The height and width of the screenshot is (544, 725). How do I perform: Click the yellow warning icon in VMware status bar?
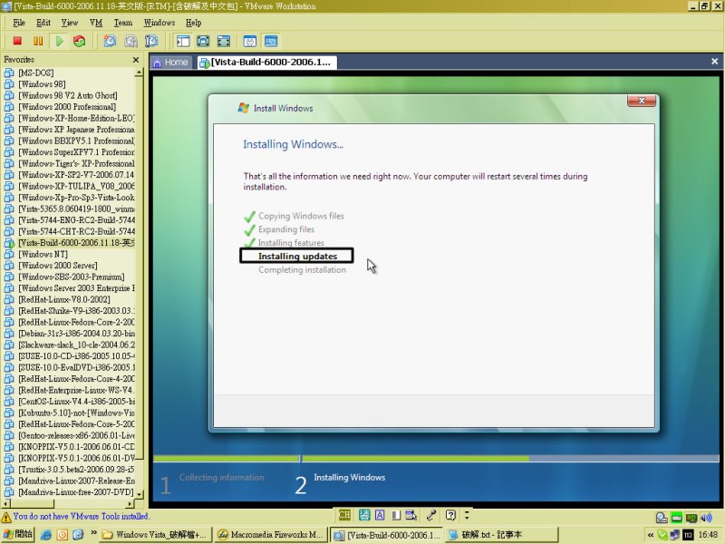(x=6, y=517)
